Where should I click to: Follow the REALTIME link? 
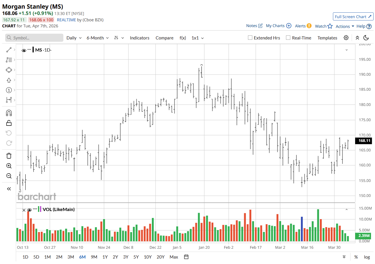pyautogui.click(x=67, y=20)
